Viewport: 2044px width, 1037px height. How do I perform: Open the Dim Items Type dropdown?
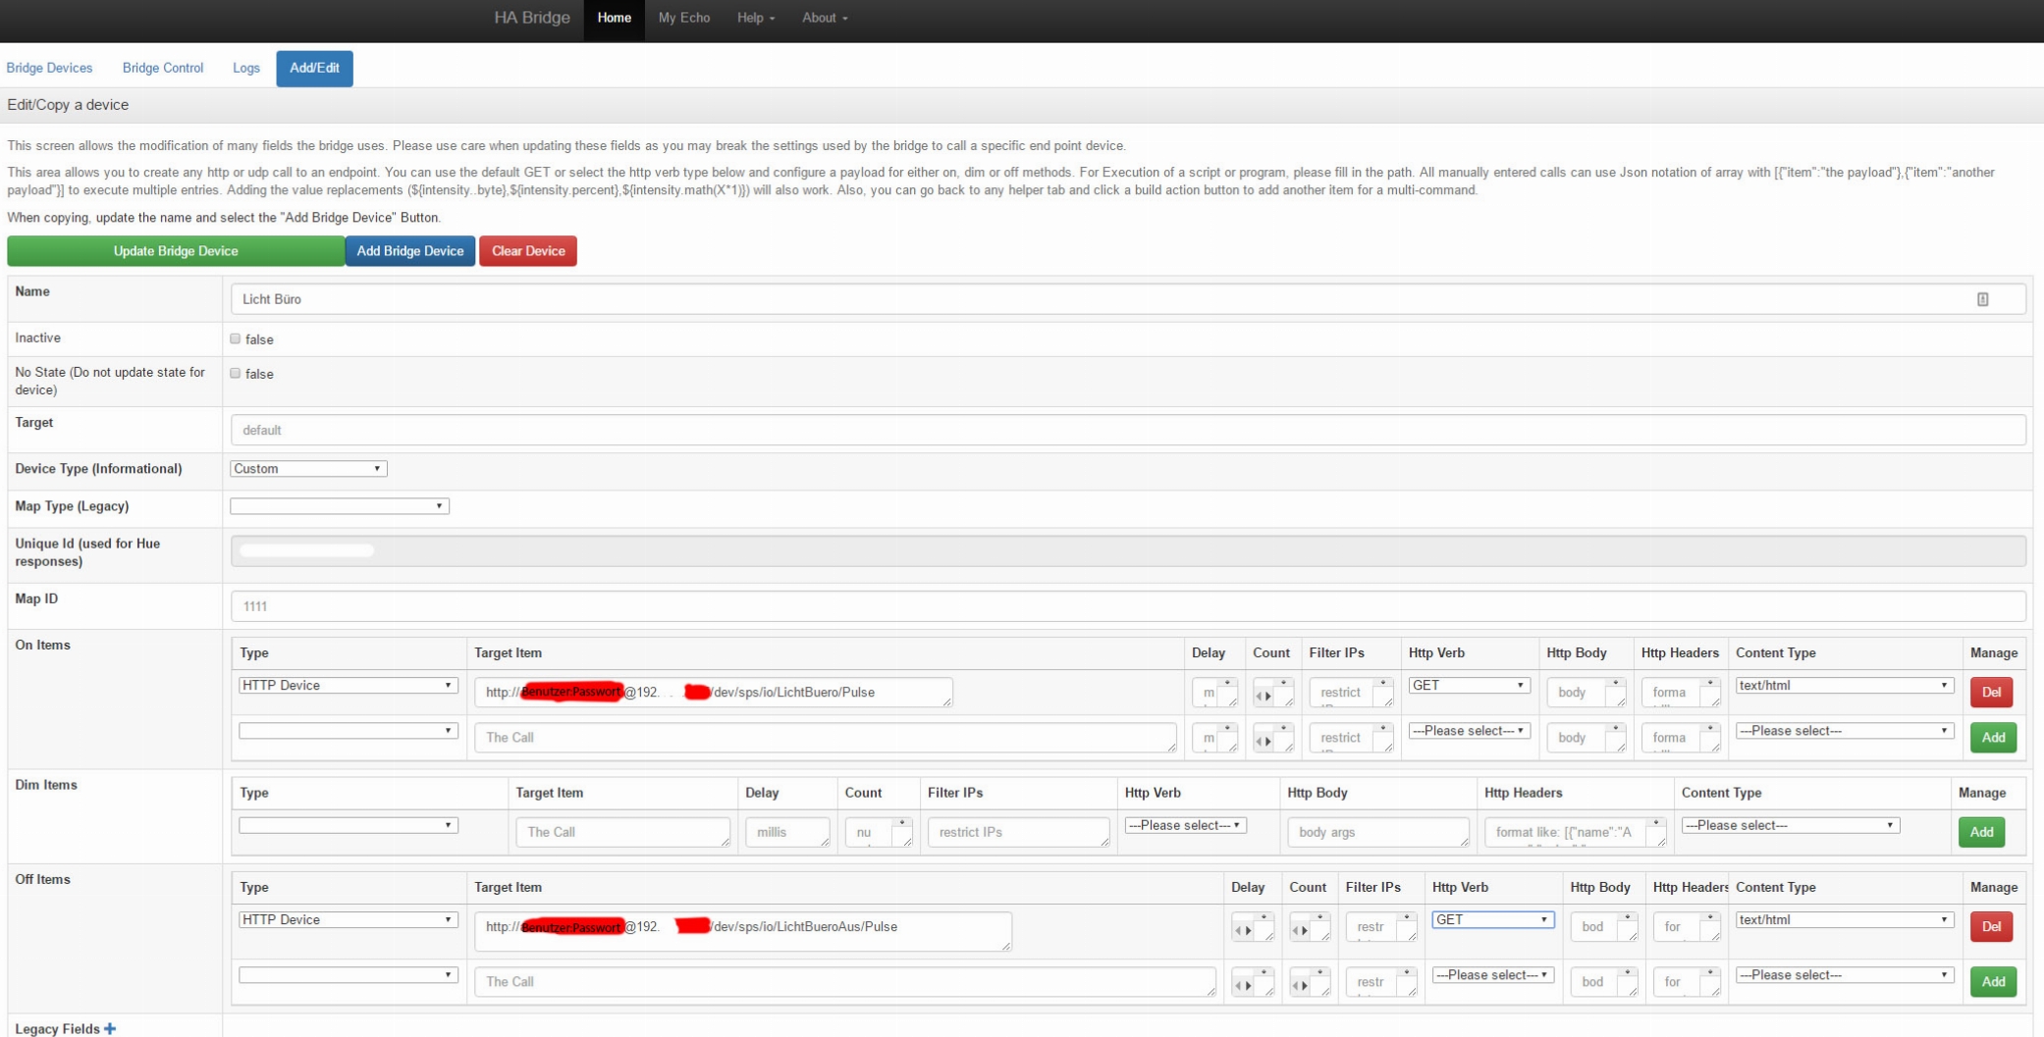(x=348, y=826)
